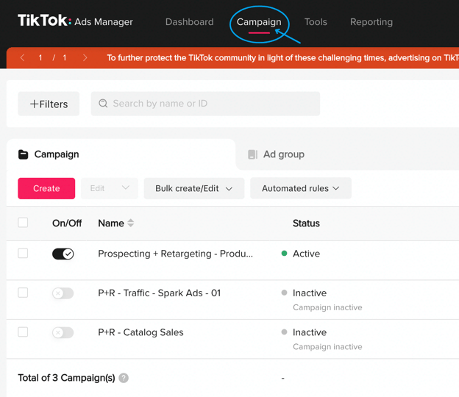Click the Ad group tab icon
The width and height of the screenshot is (459, 397).
point(252,154)
